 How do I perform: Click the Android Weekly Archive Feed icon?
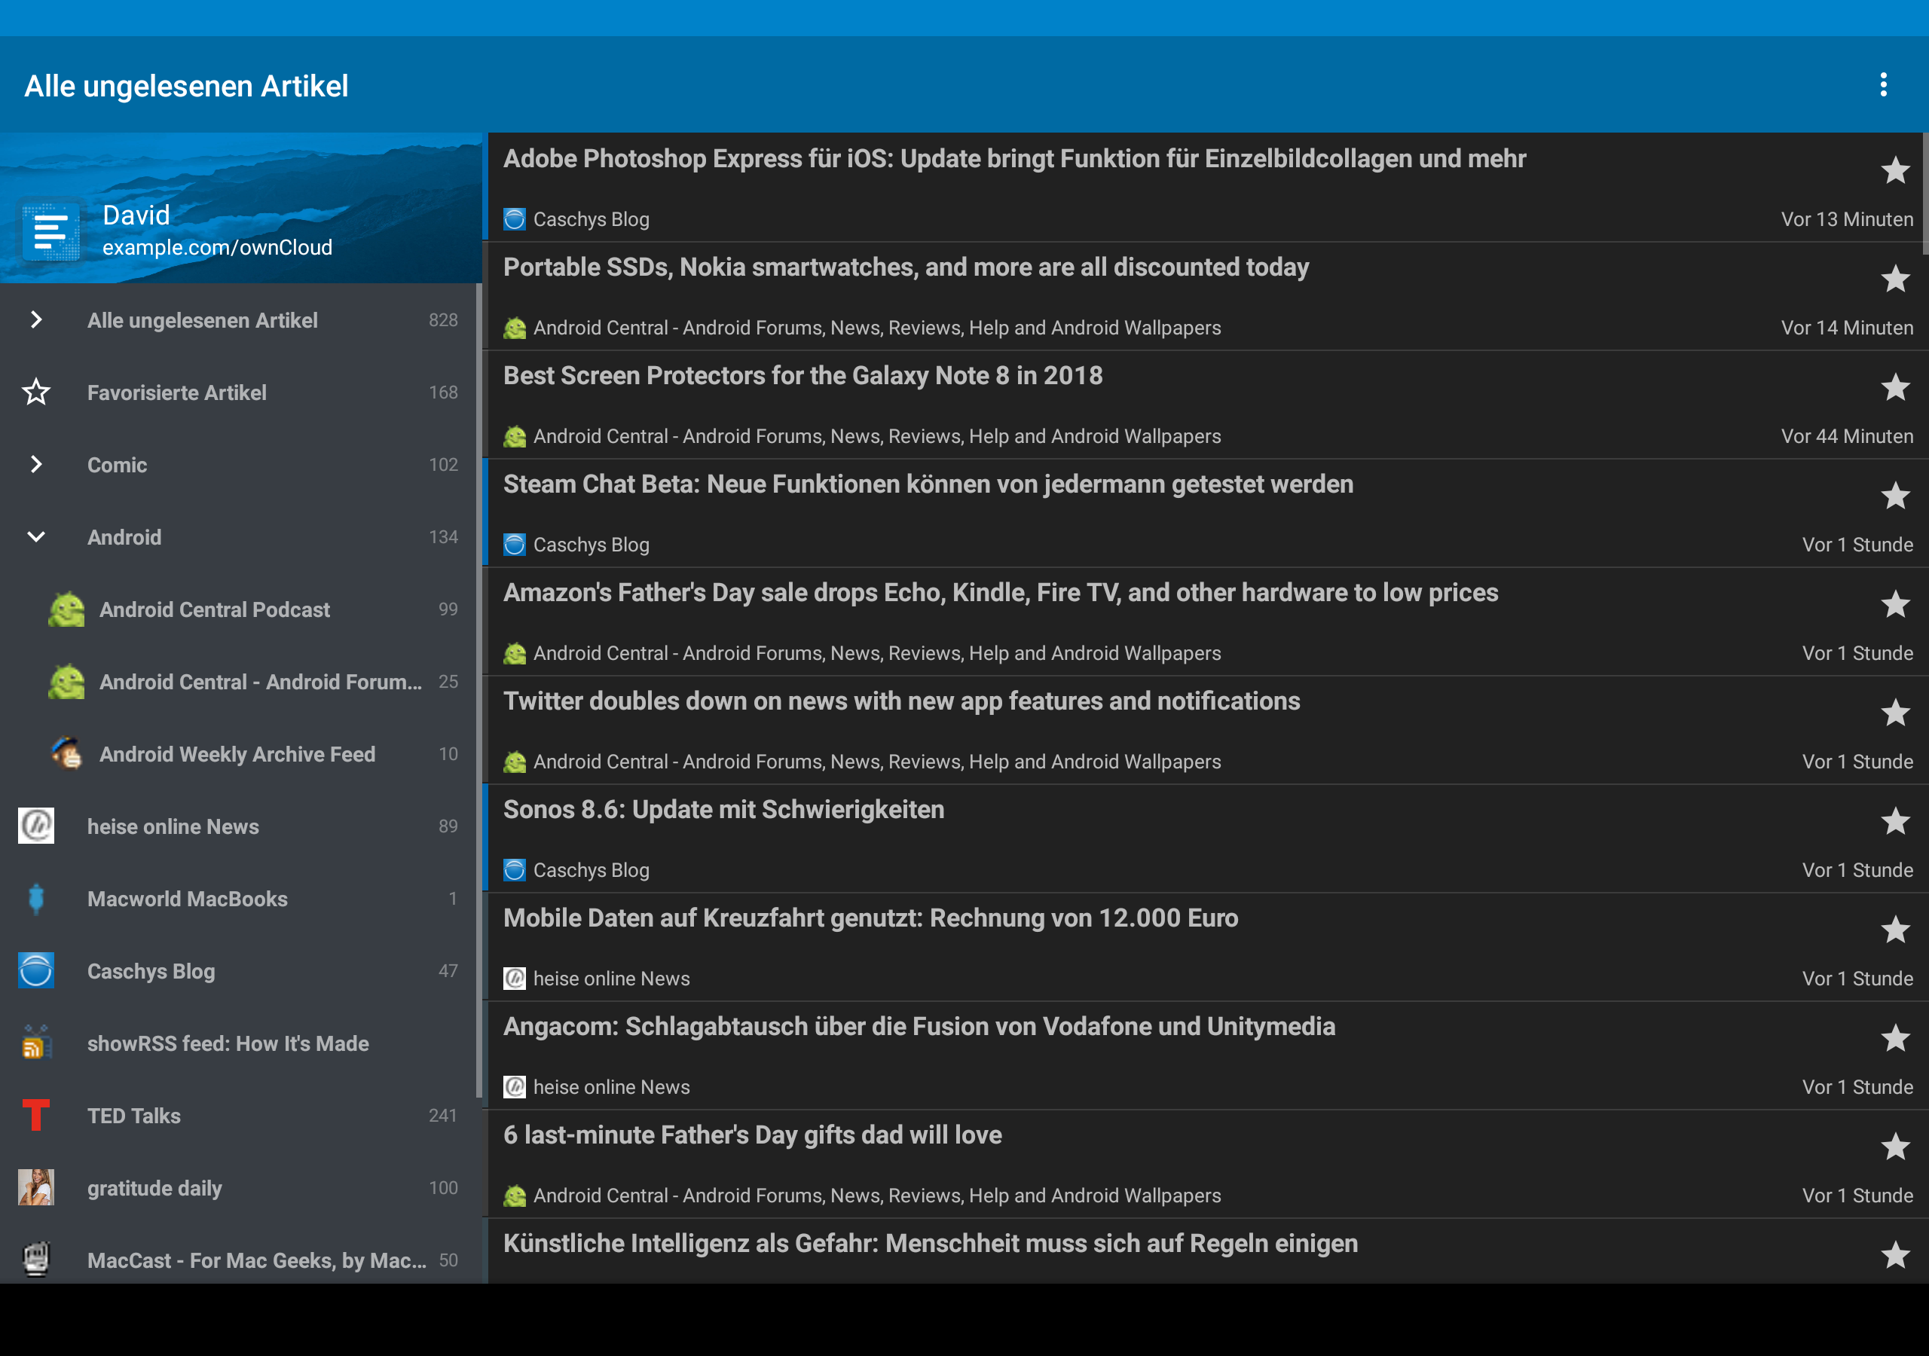coord(66,753)
